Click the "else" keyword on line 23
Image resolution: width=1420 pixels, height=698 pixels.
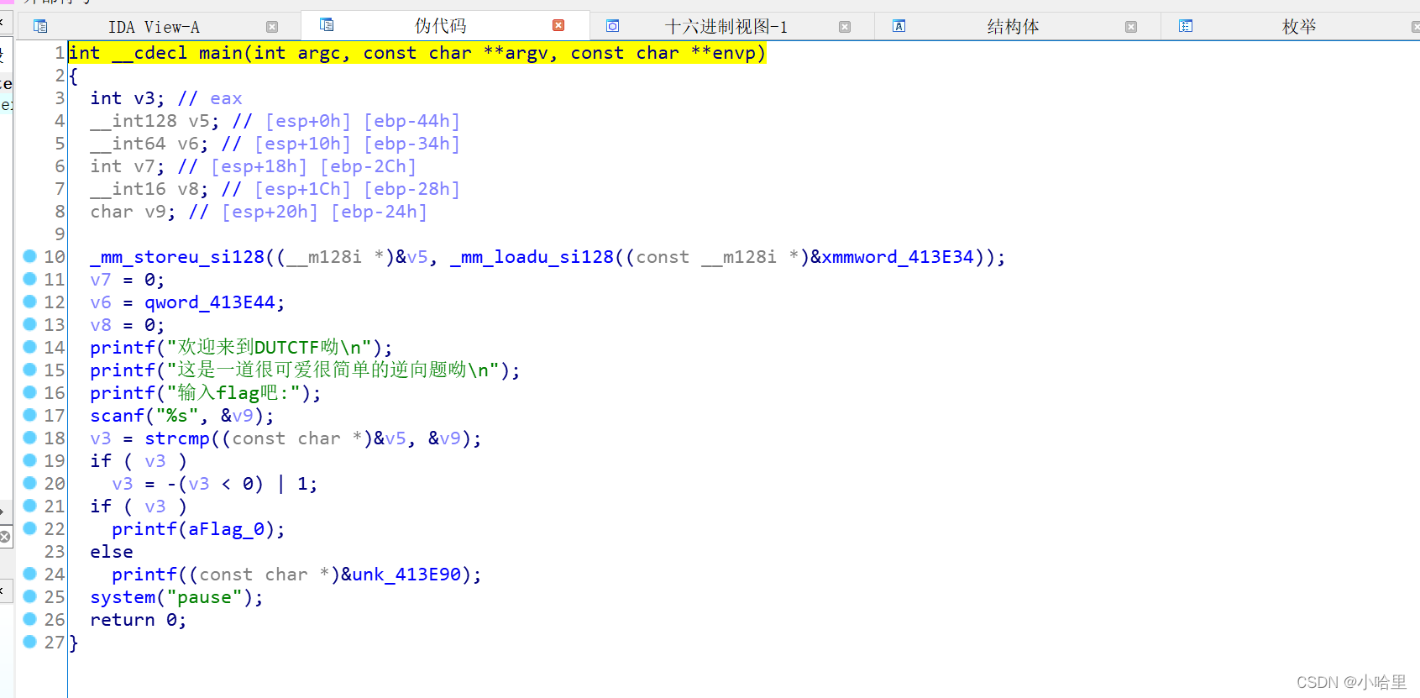tap(112, 552)
